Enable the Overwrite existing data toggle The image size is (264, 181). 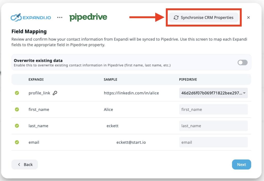click(x=242, y=62)
